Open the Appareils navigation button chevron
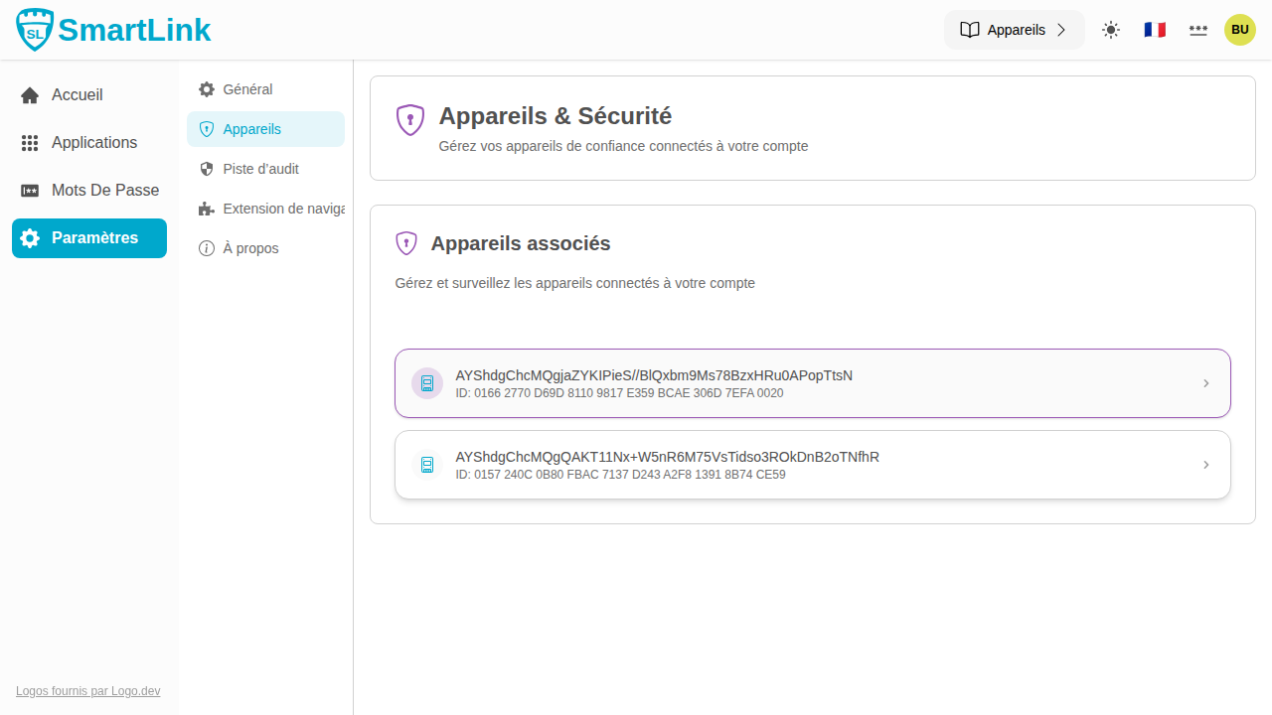1272x715 pixels. (x=1062, y=30)
